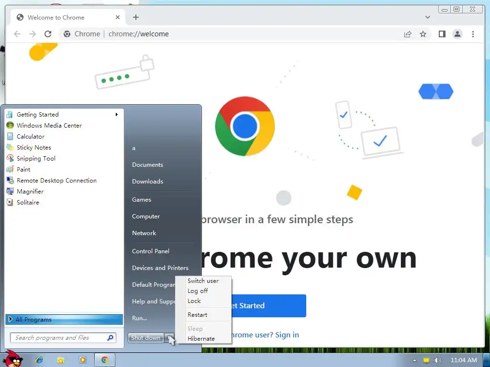Click the Get Started button
Image resolution: width=490 pixels, height=367 pixels.
269,305
